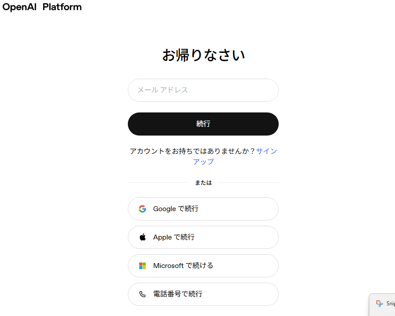The height and width of the screenshot is (316, 395).
Task: Open the サインアップ link
Action: 266,151
